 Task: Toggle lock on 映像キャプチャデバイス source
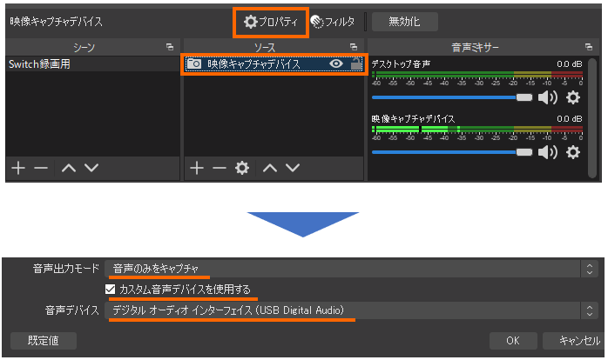click(x=356, y=63)
